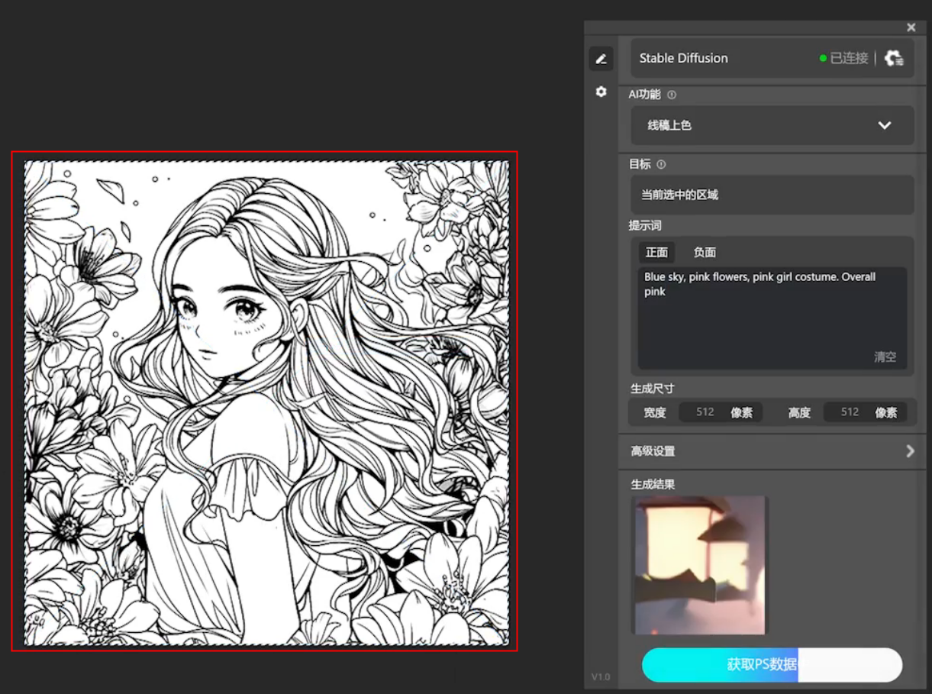
Task: Open the 线稿上色 AI function dropdown
Action: tap(772, 125)
